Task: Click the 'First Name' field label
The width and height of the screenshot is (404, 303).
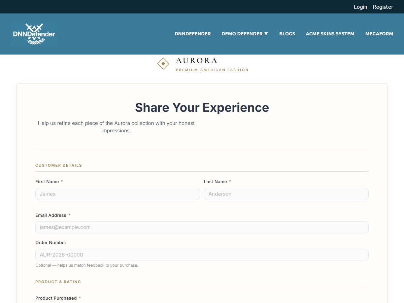Action: [47, 181]
